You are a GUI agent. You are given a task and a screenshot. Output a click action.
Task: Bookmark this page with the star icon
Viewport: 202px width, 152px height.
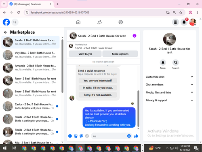tap(181, 13)
